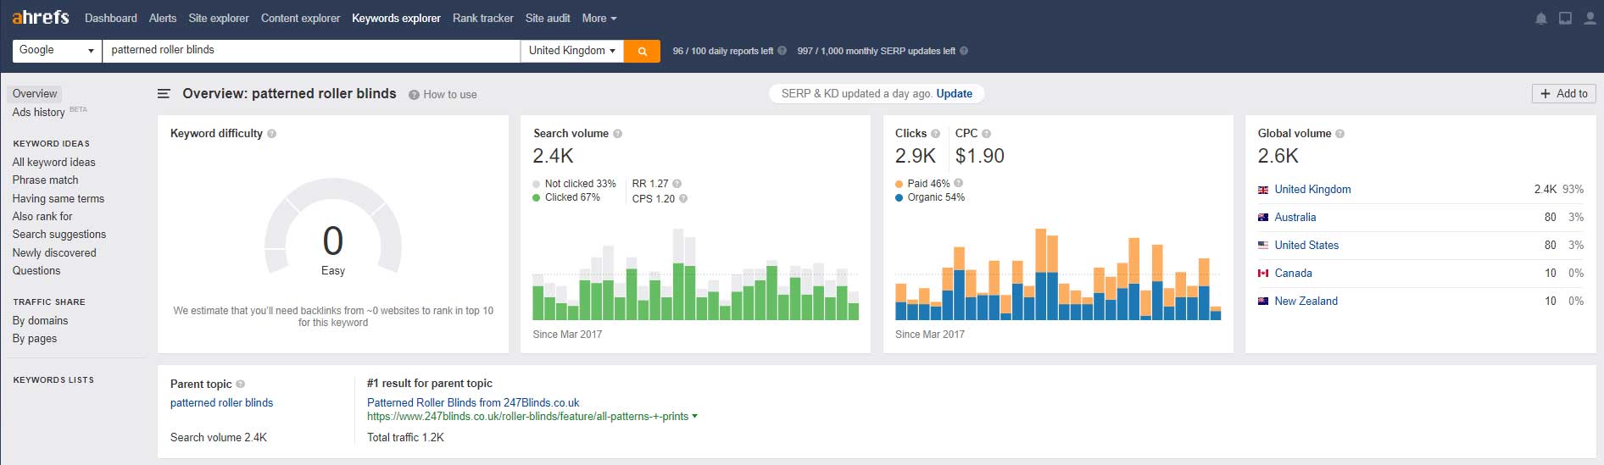
Task: Click the user account profile icon
Action: [x=1590, y=19]
